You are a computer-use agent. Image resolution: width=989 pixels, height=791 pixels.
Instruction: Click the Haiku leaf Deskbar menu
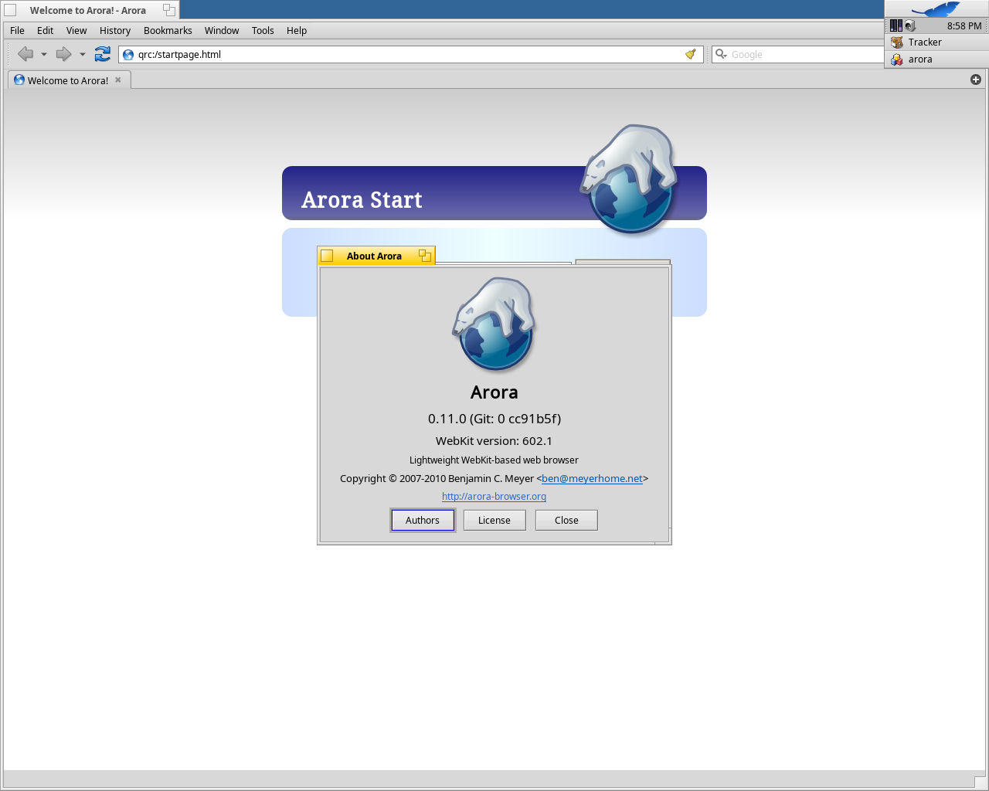pyautogui.click(x=936, y=8)
